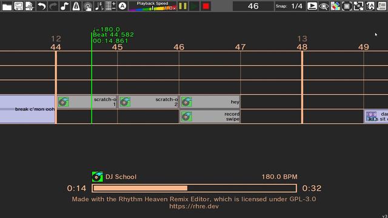Click the Beat 44.582 readout
This screenshot has height=218, width=388.
[x=113, y=35]
